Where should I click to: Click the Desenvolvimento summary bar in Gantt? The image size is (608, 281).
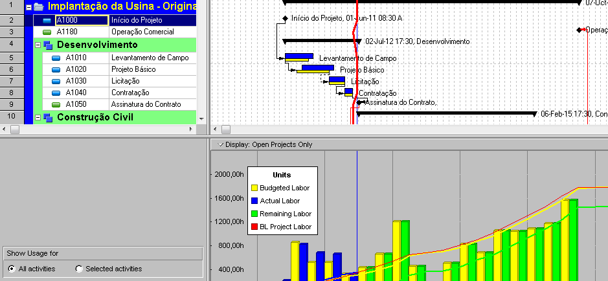(x=322, y=41)
